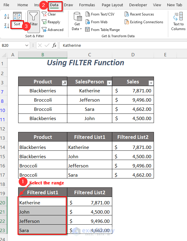The width and height of the screenshot is (187, 241).
Task: Select column A header
Action: (x=13, y=55)
